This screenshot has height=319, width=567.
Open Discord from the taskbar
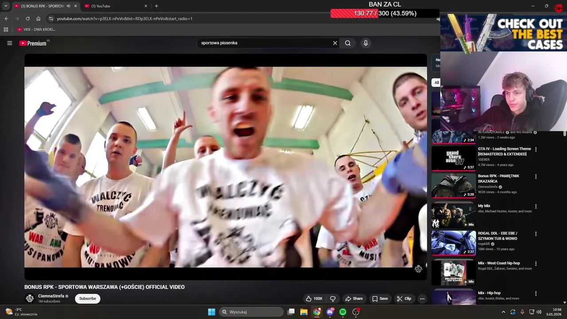tap(330, 312)
